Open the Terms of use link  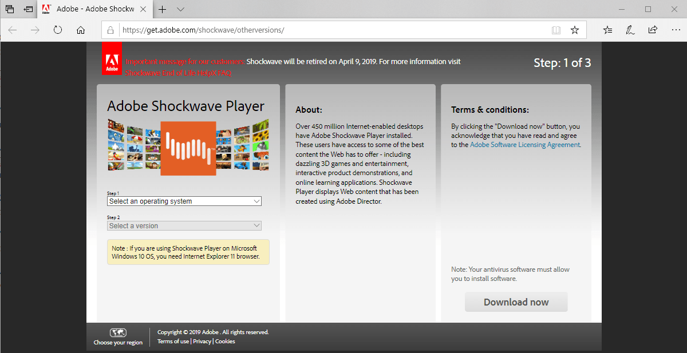[x=173, y=341]
